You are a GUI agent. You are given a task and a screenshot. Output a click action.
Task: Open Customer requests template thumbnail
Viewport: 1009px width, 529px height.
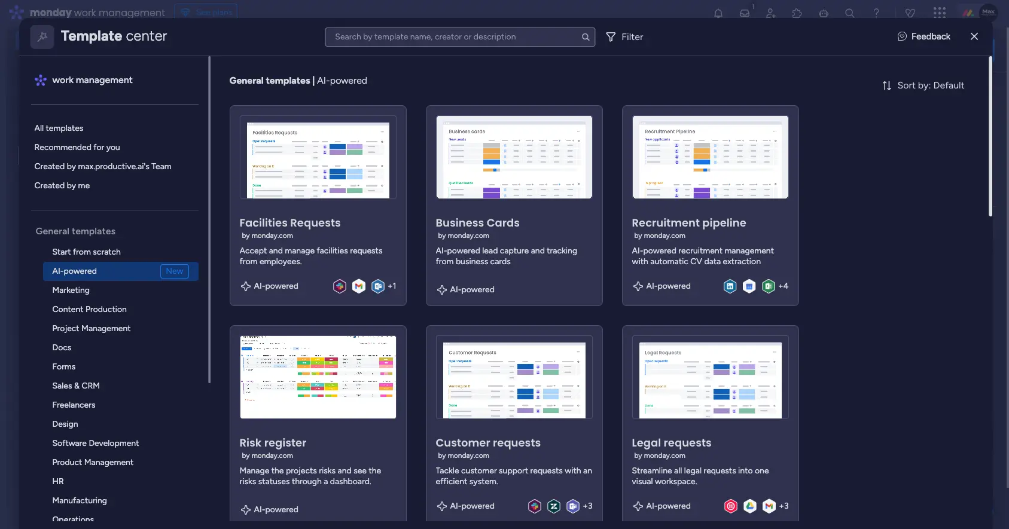click(x=514, y=377)
